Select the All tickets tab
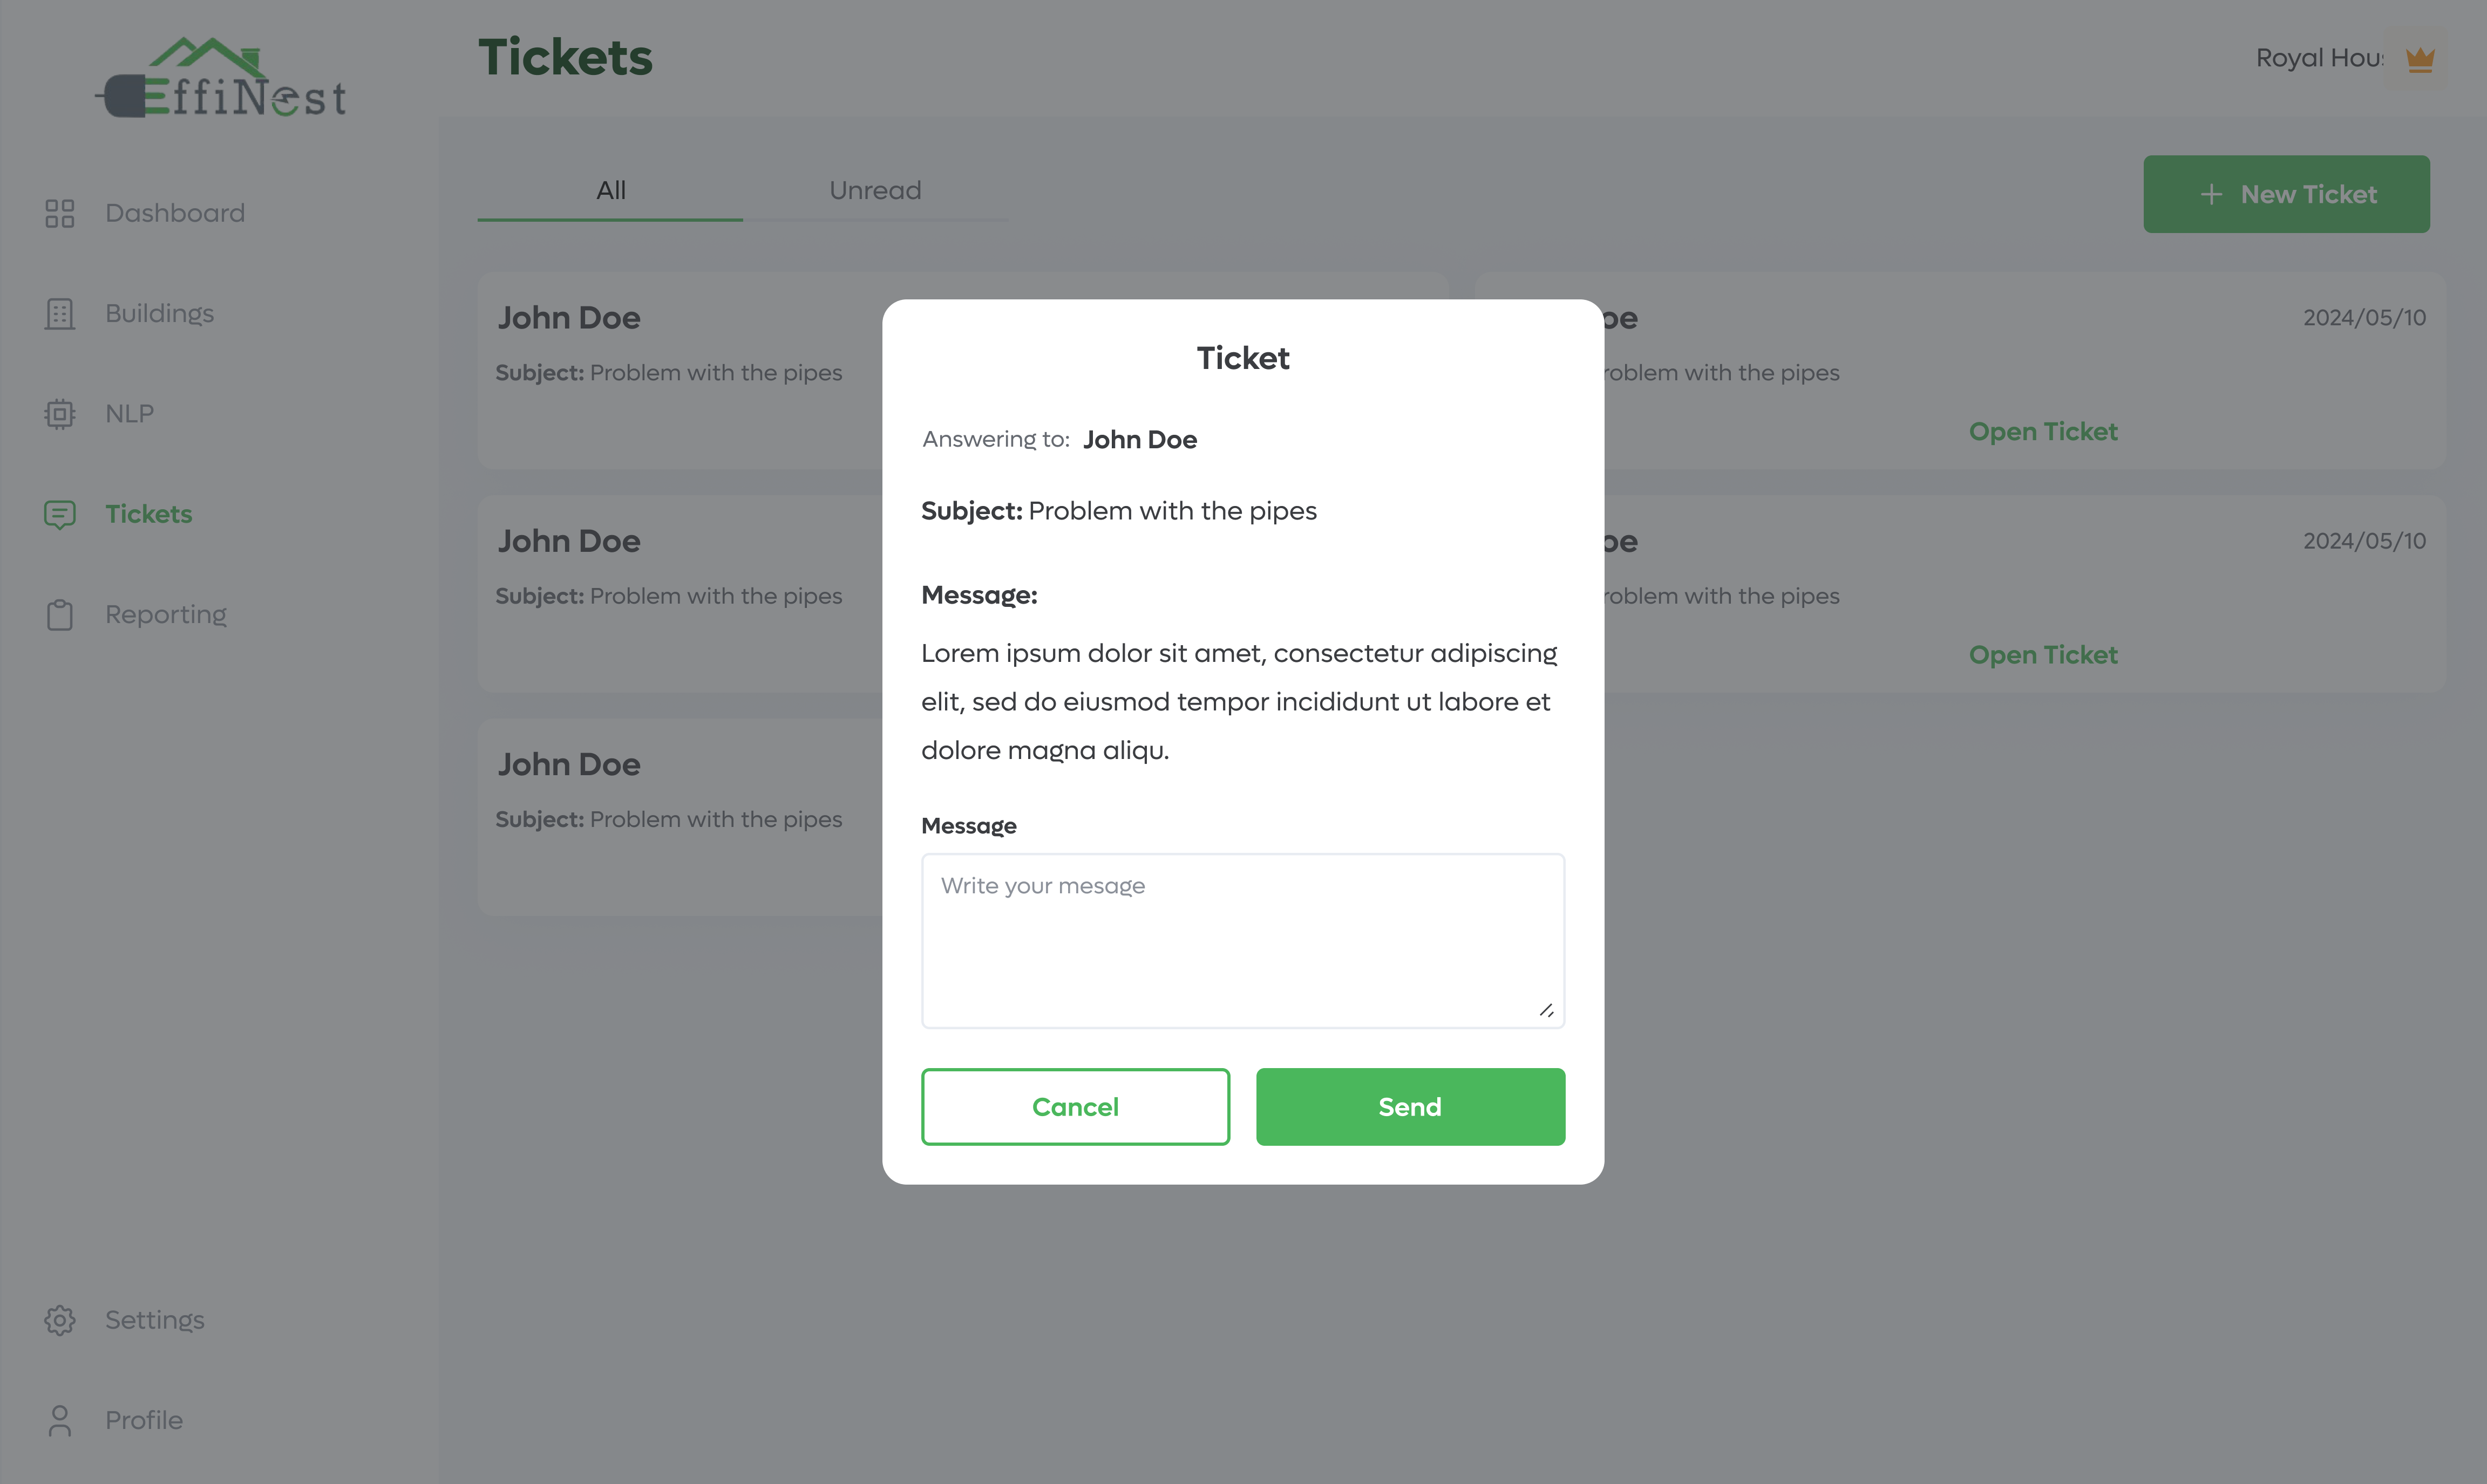 610,191
